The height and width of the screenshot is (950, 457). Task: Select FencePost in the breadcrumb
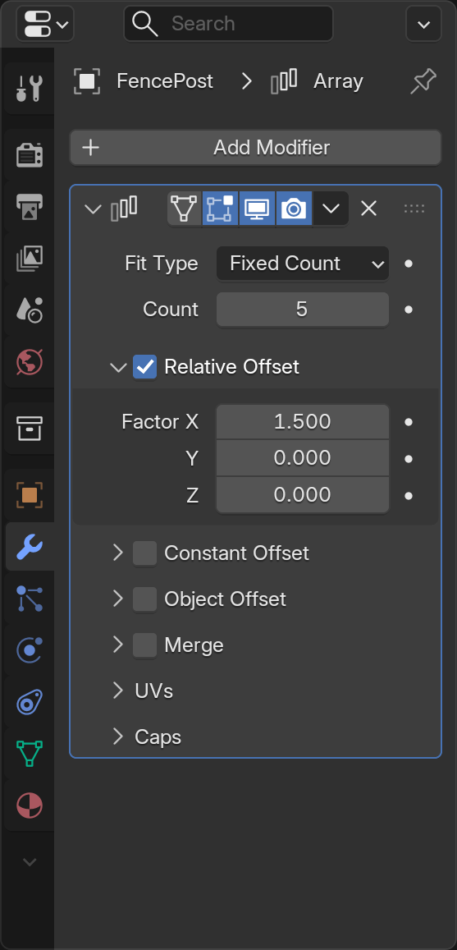pos(165,81)
